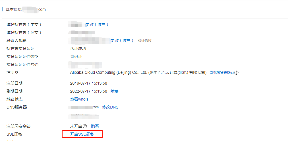Image resolution: width=288 pixels, height=141 pixels.
Task: Click the 基本信息 section heading
Action: coord(14,9)
